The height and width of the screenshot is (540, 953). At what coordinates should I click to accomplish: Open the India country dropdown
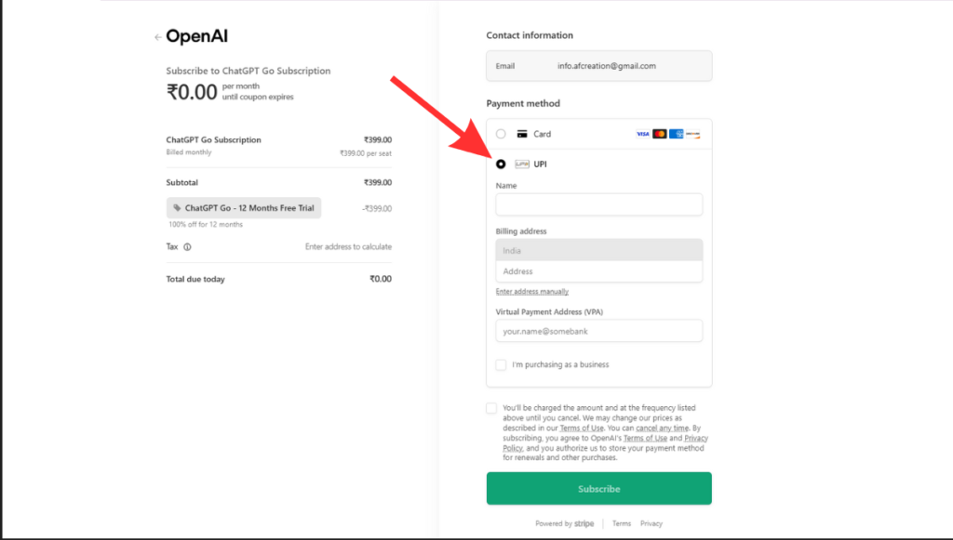[598, 250]
